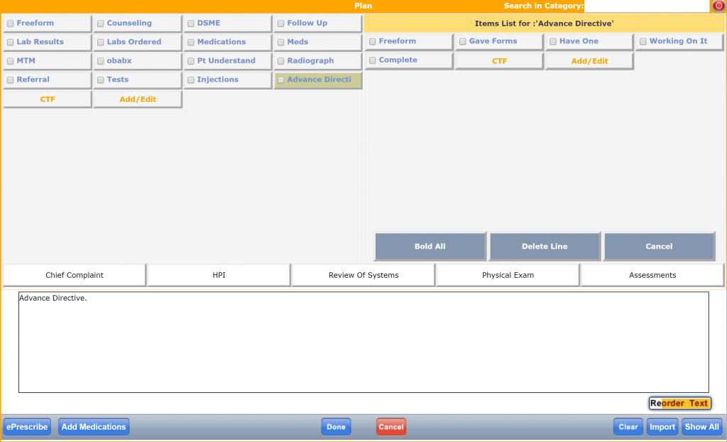This screenshot has width=727, height=442.
Task: Switch to the Assessments tab
Action: pyautogui.click(x=652, y=275)
